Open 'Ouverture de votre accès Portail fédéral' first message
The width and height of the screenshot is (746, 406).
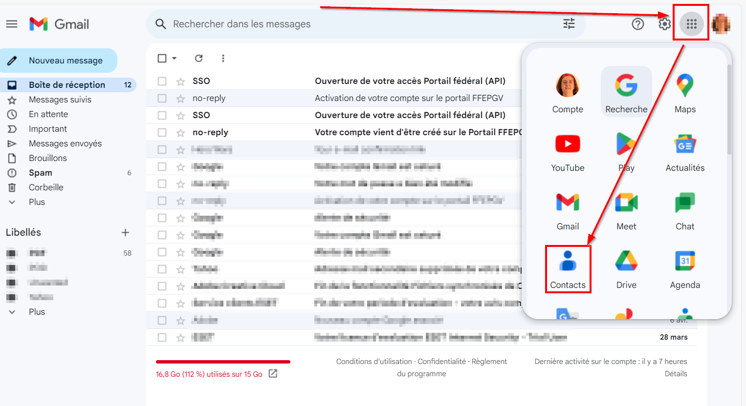tap(410, 81)
